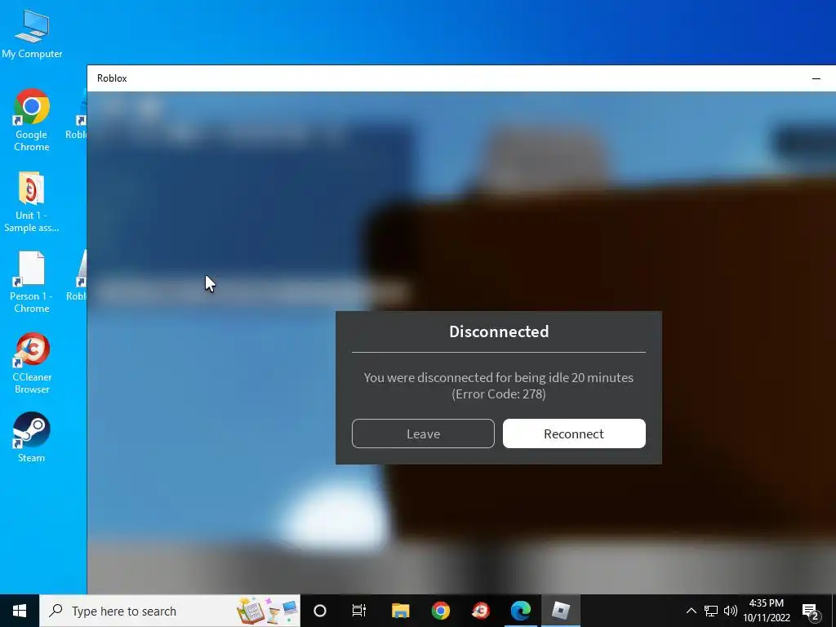Click search highlights illustration in search box
This screenshot has height=627, width=836.
[x=267, y=611]
